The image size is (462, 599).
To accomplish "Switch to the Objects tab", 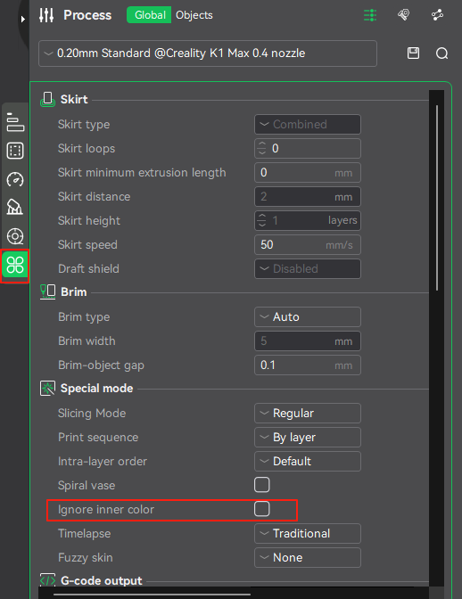I will click(194, 15).
